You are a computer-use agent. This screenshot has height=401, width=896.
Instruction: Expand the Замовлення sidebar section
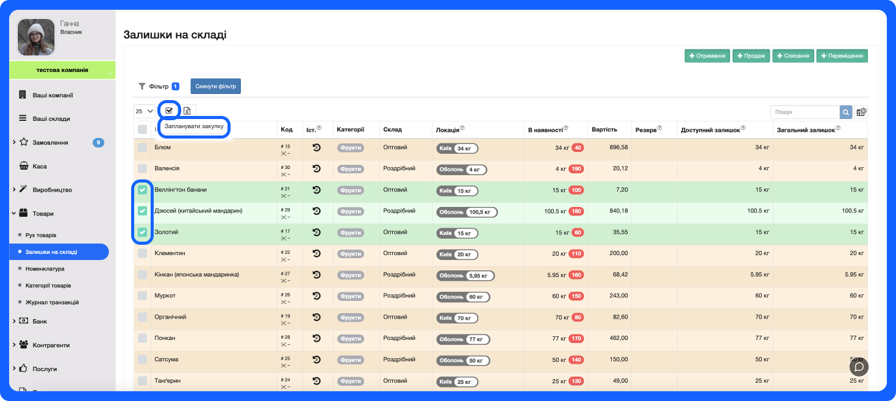(x=14, y=142)
